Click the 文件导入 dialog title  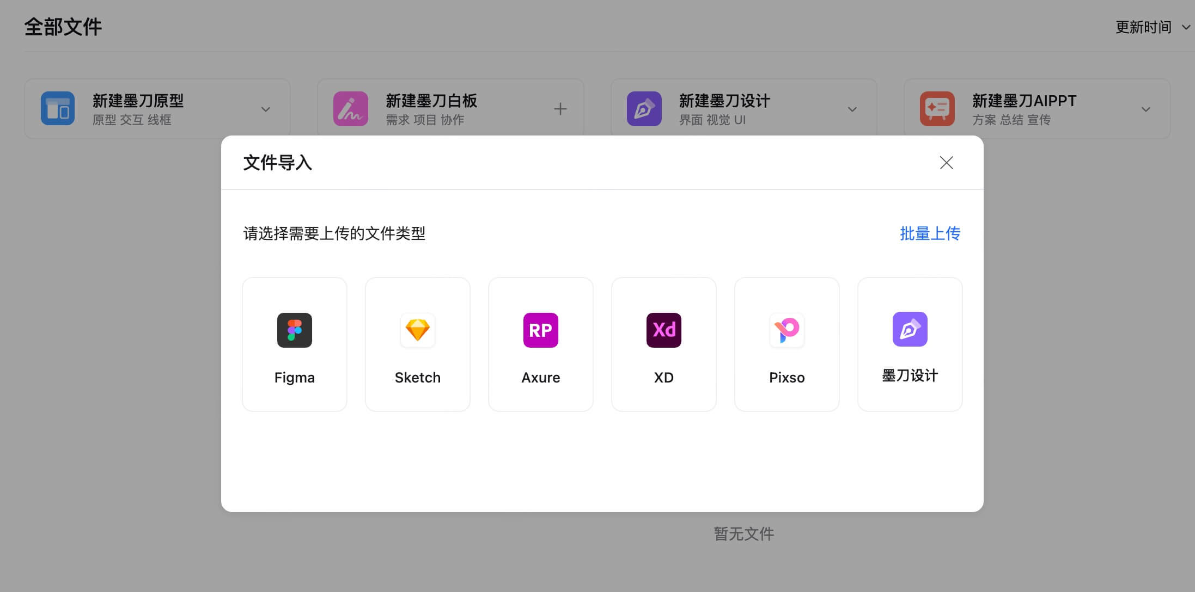pos(277,163)
